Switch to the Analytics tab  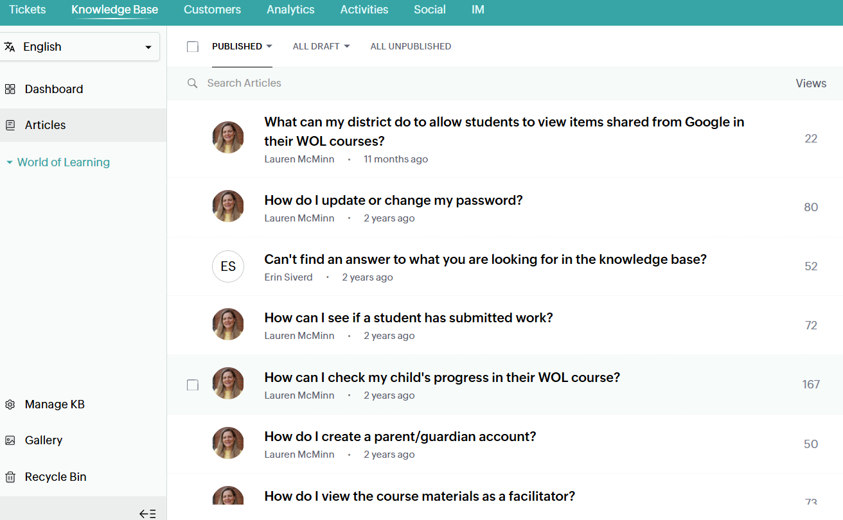tap(290, 10)
